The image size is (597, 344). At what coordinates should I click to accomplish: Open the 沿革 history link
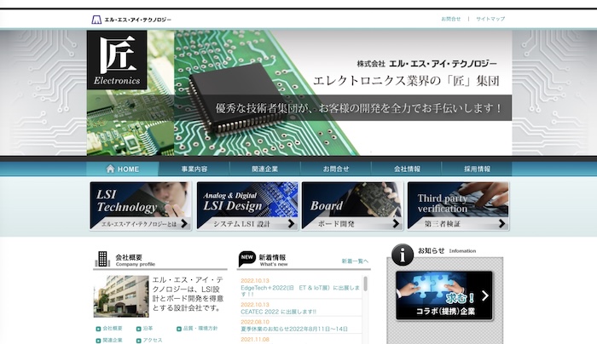[x=148, y=328]
